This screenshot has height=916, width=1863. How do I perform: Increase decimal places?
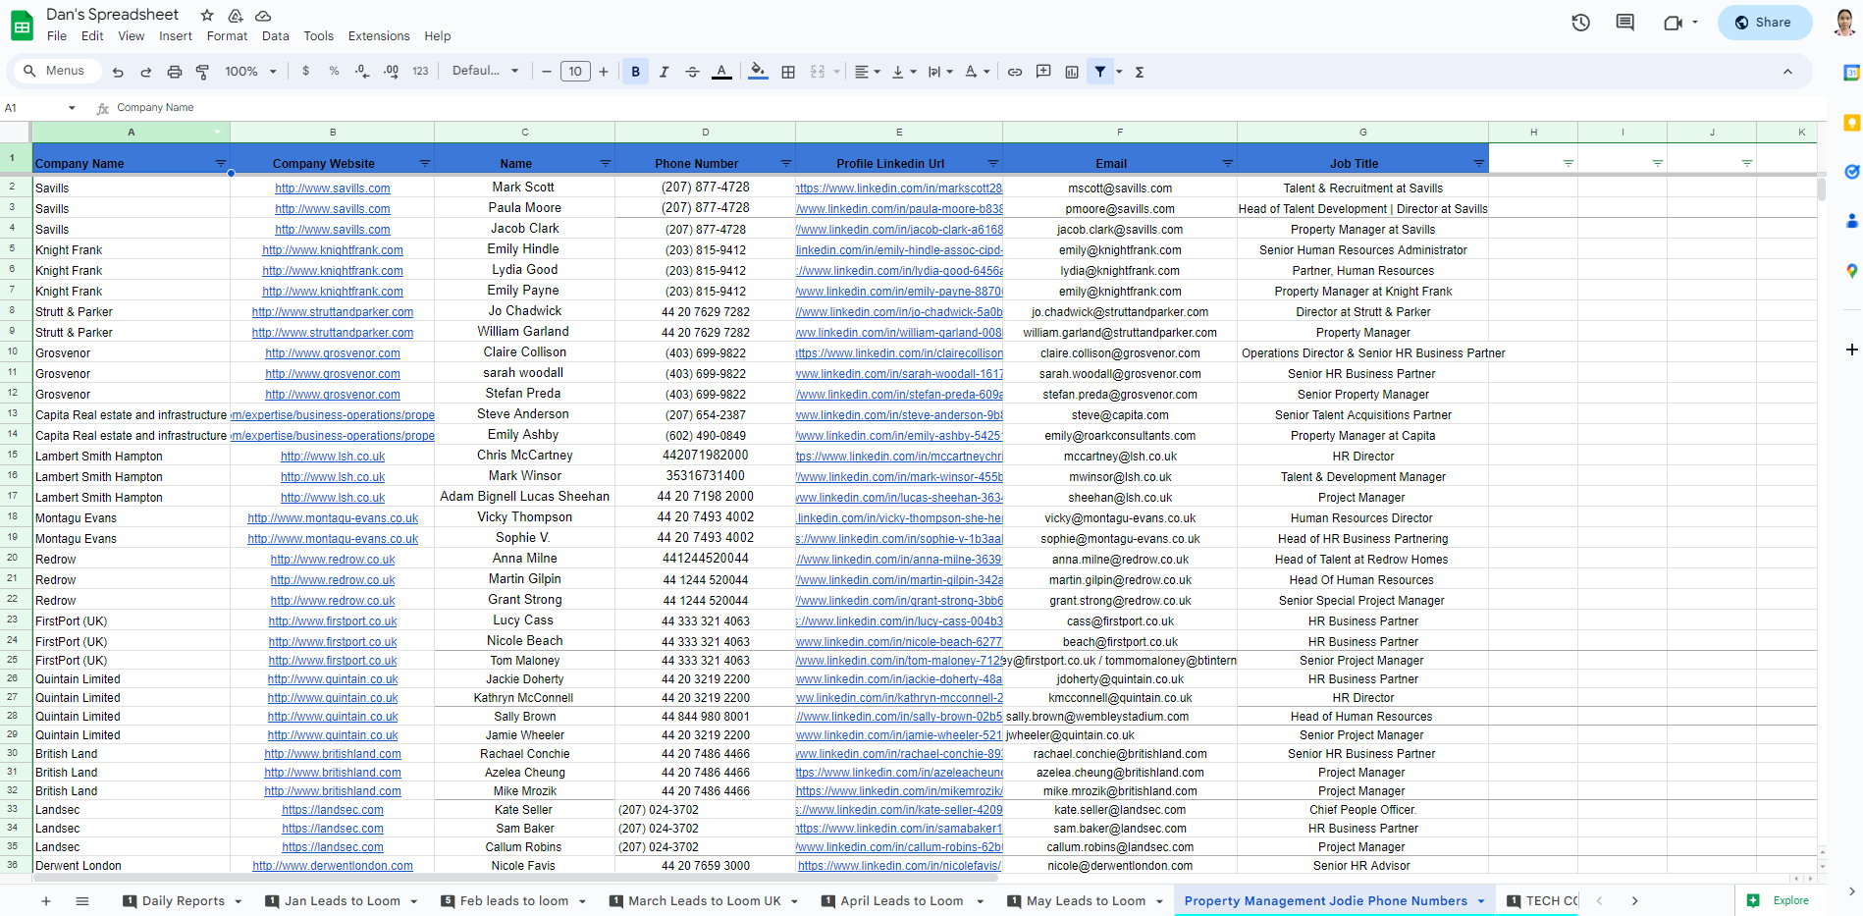tap(391, 71)
